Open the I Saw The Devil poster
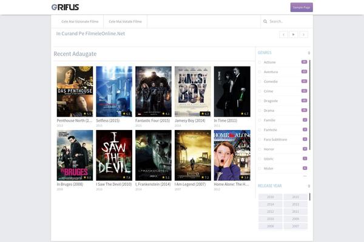364x242 pixels. [114, 155]
